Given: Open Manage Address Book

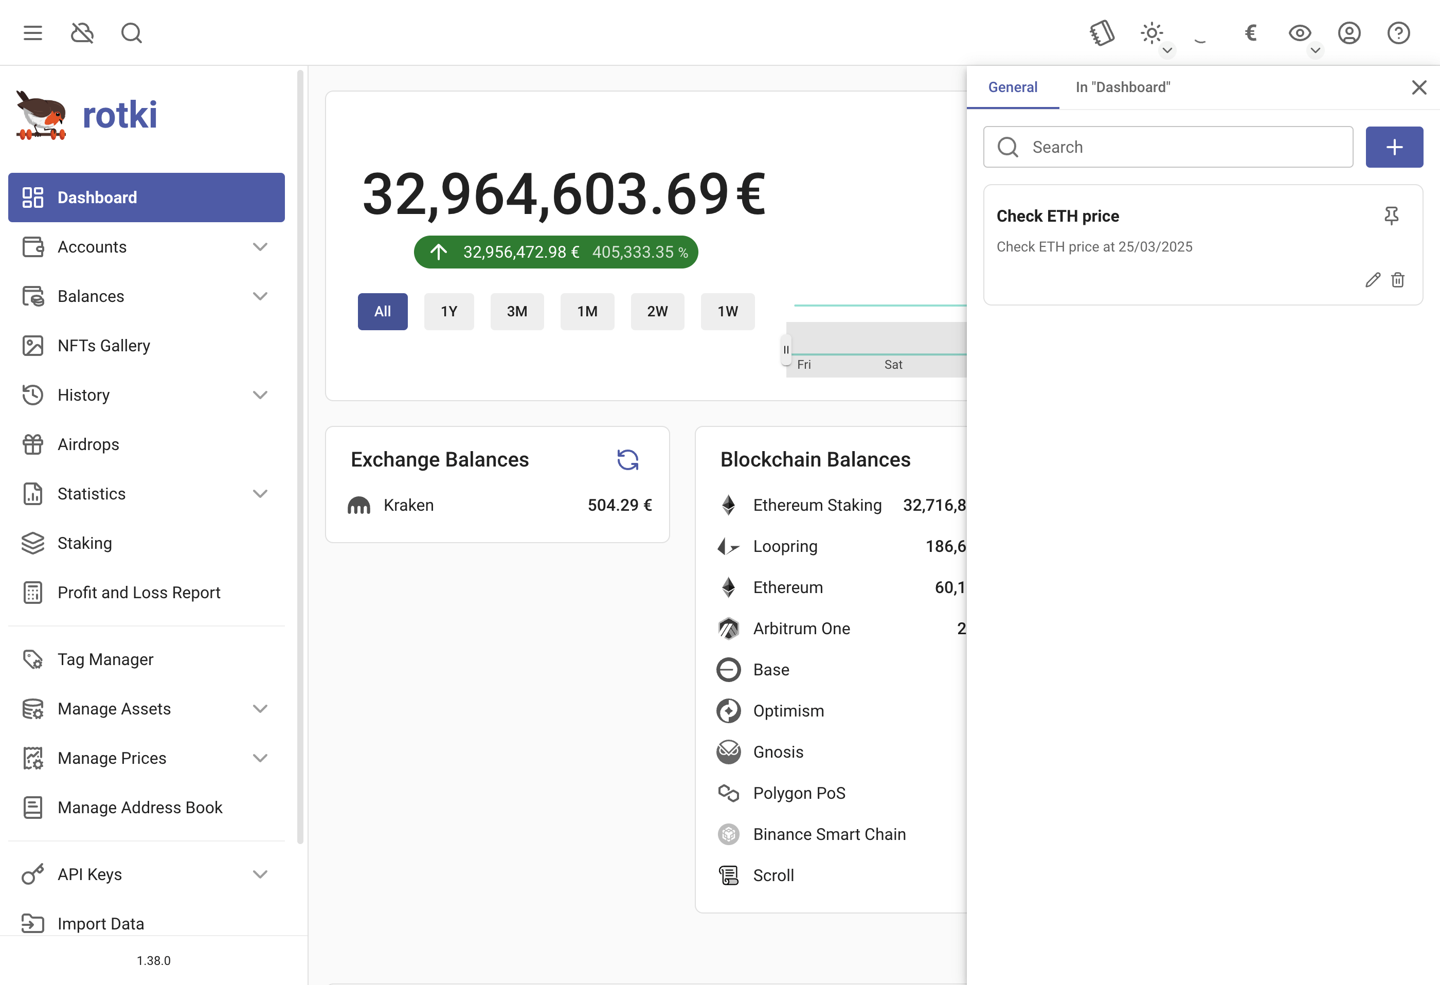Looking at the screenshot, I should [146, 807].
